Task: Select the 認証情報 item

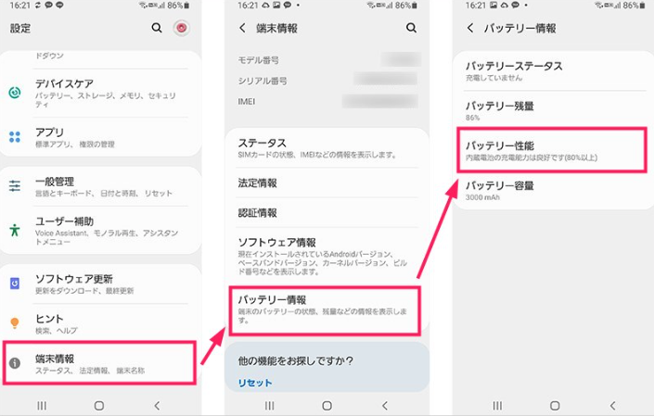Action: [327, 213]
